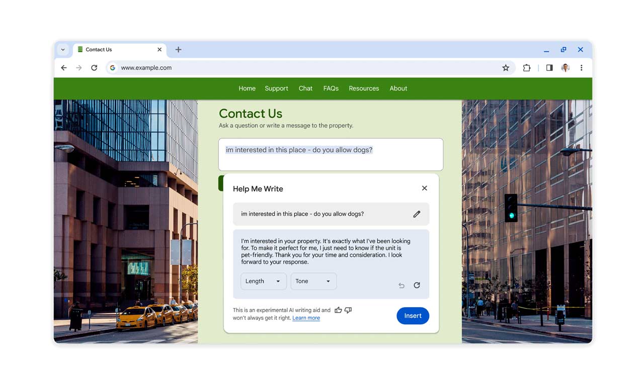644x377 pixels.
Task: Give a thumbs down to the AI suggestion
Action: tap(348, 310)
